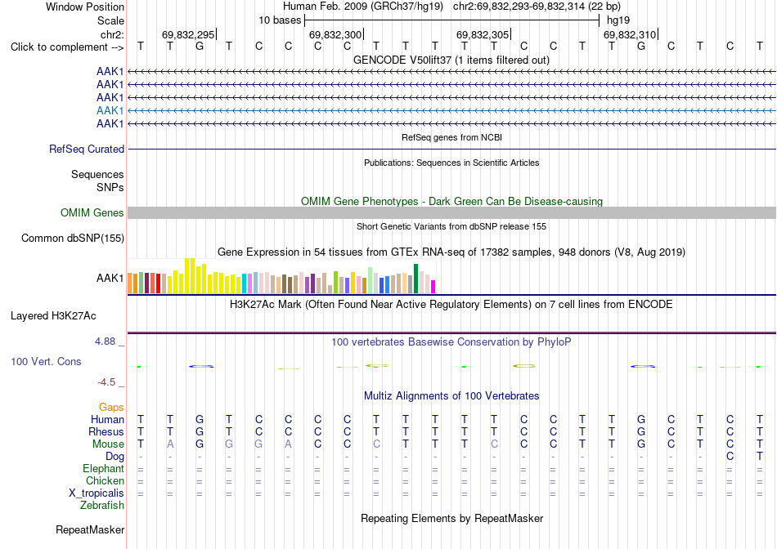Open the RefSeq Curated track label
This screenshot has height=549, width=777.
[x=87, y=149]
